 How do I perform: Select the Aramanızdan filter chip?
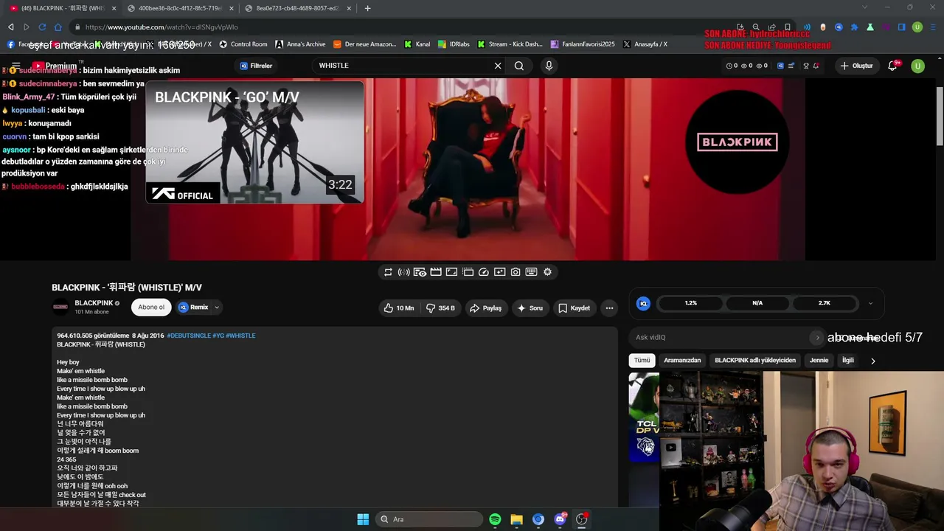click(x=682, y=361)
